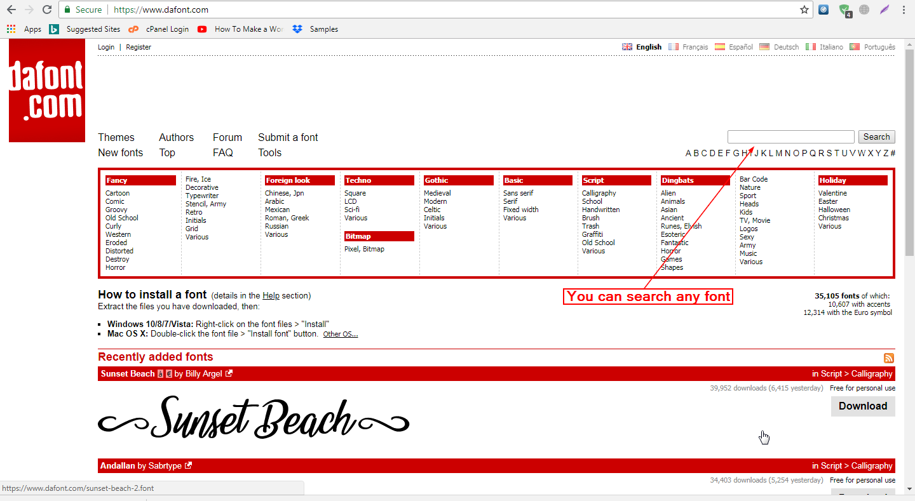Click the browser forward arrow
The height and width of the screenshot is (501, 915).
29,10
